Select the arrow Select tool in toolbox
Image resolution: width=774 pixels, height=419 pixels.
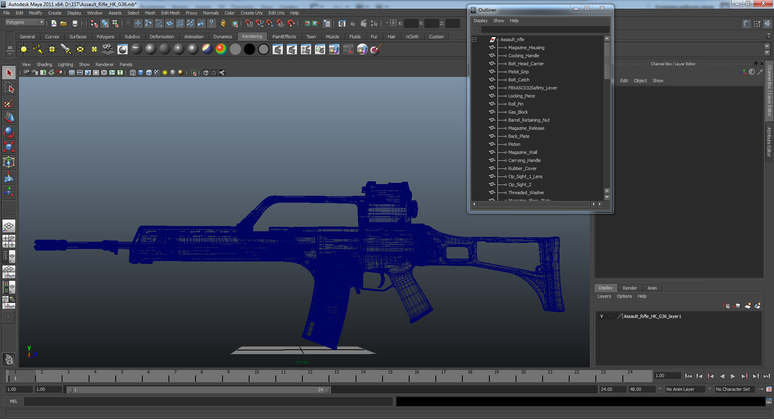tap(9, 73)
